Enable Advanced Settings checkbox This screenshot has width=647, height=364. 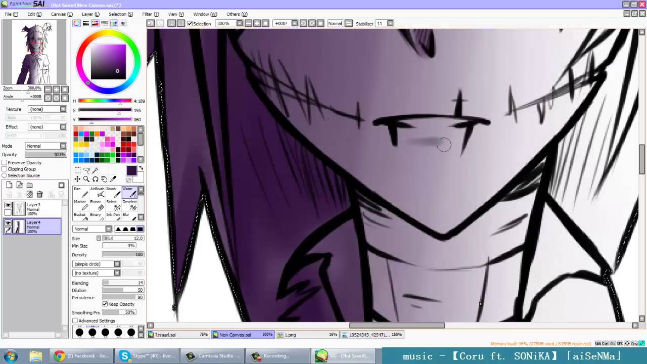point(75,321)
